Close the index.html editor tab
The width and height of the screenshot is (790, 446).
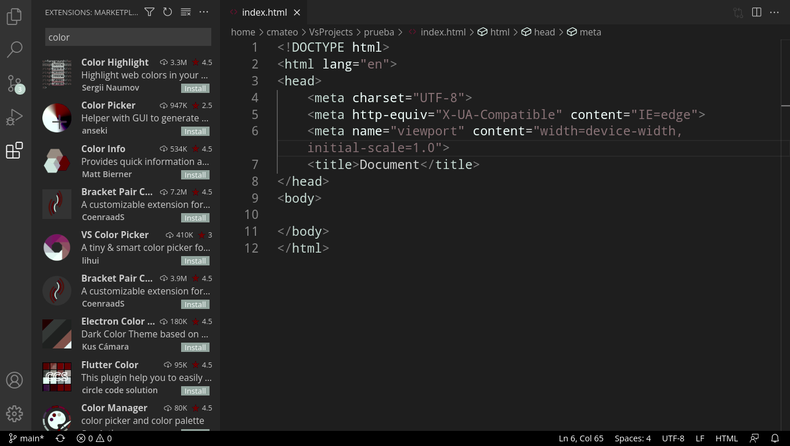tap(297, 12)
